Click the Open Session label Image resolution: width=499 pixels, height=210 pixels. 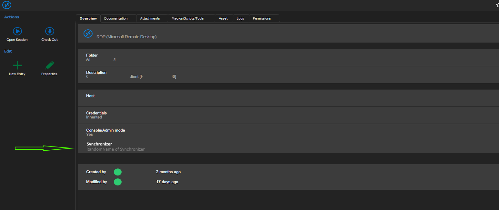tap(17, 40)
